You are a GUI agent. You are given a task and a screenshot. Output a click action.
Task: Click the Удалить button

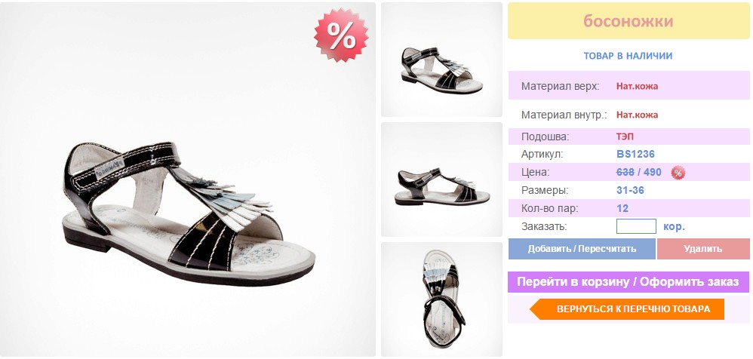click(x=703, y=249)
